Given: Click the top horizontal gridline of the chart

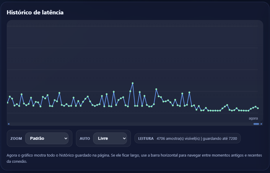Looking at the screenshot, I should tap(133, 26).
